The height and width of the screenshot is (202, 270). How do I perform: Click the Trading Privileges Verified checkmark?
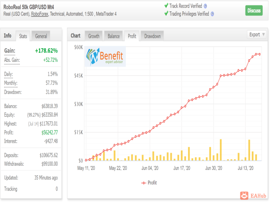(x=166, y=13)
